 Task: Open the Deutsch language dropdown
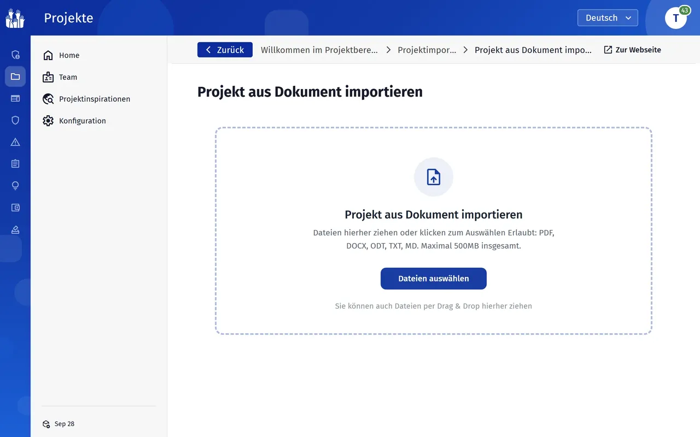(608, 18)
